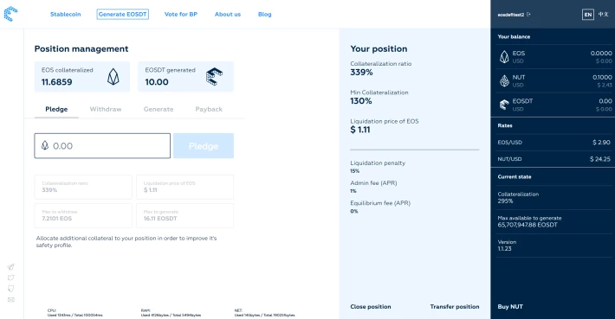Open the Telegram icon in the sidebar
The height and width of the screenshot is (319, 615).
pyautogui.click(x=10, y=267)
